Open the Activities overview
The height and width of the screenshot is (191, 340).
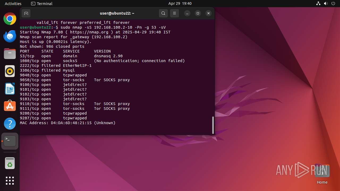tap(13, 3)
